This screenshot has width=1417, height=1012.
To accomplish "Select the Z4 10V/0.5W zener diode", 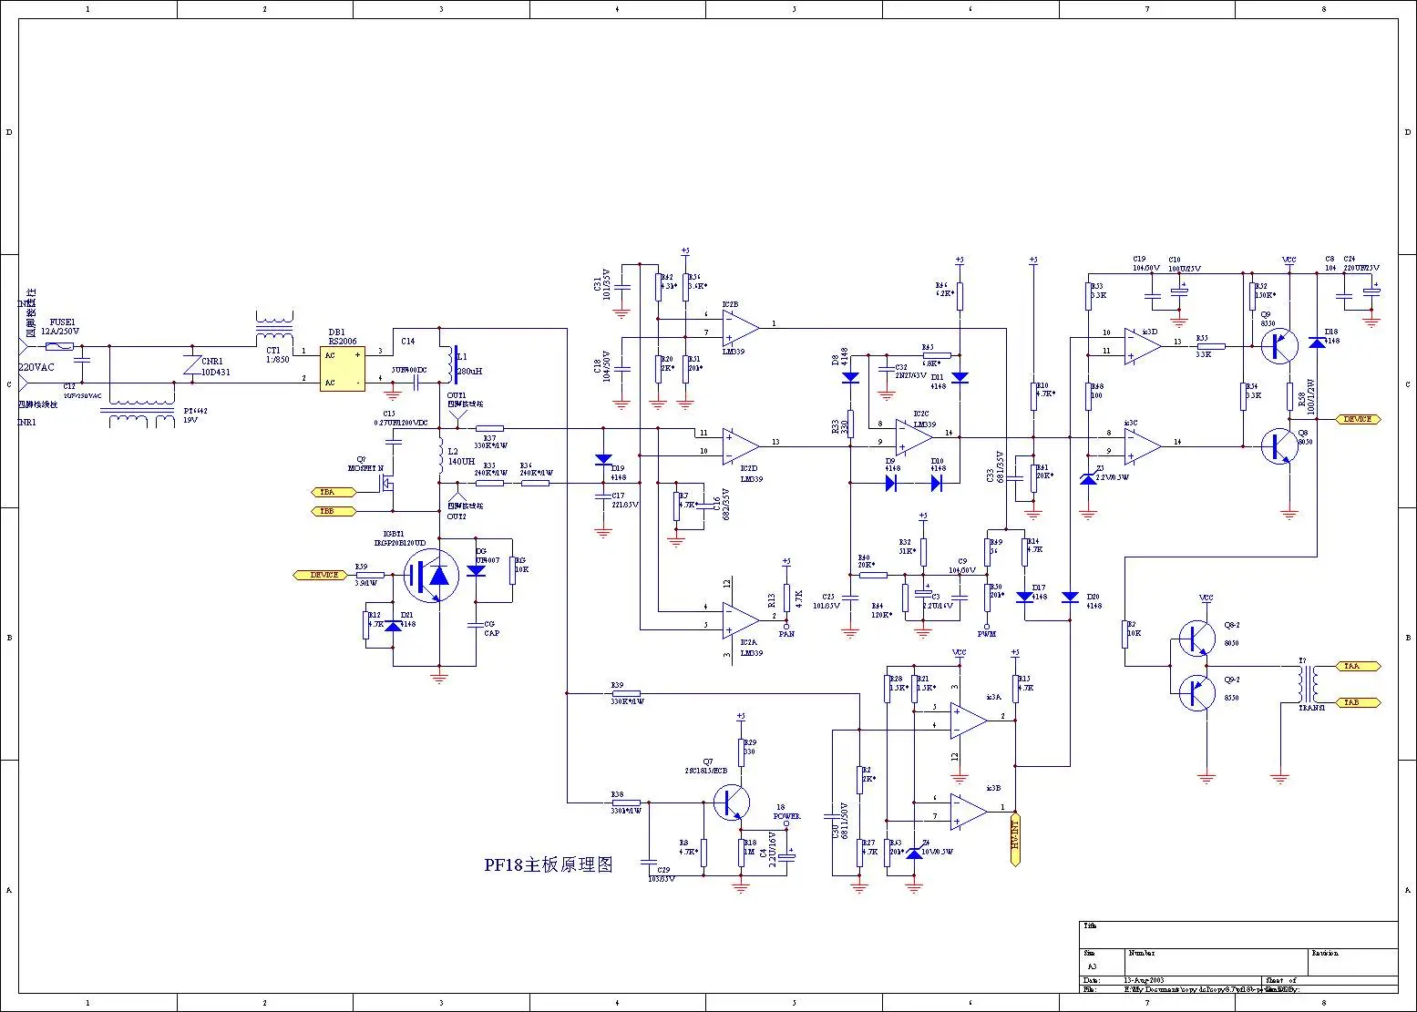I will coord(914,853).
